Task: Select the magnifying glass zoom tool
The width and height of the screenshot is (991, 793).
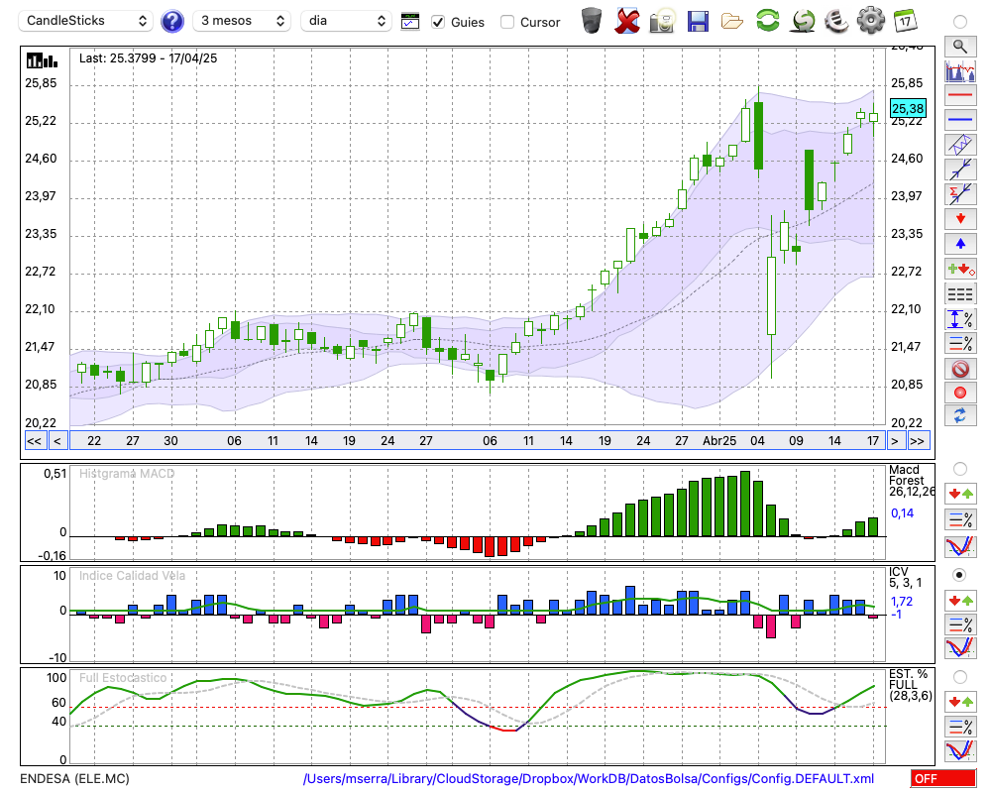Action: (x=960, y=47)
